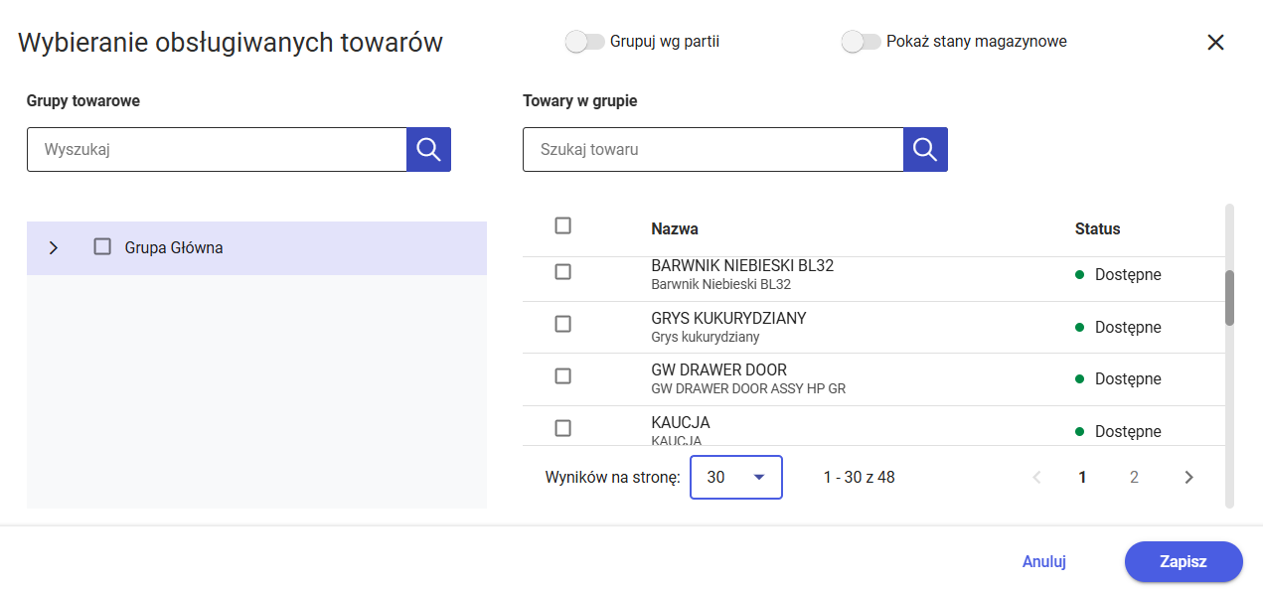Click the Zapisz button
This screenshot has width=1263, height=589.
coord(1183,561)
